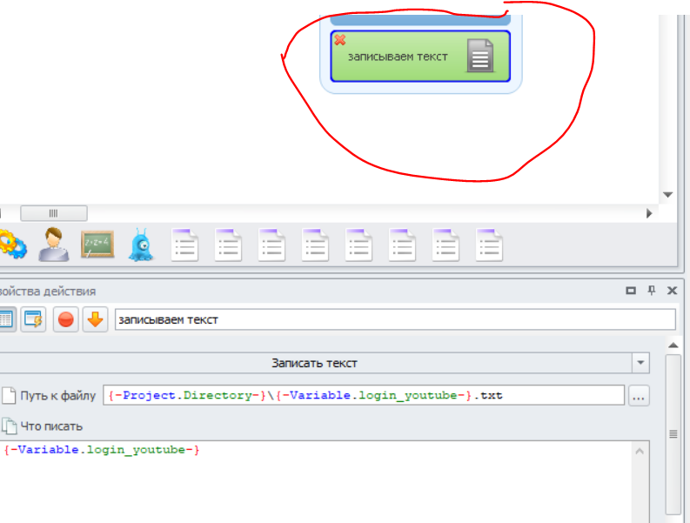Click the properties panel vertical scrollbar thumb
This screenshot has width=690, height=523.
click(673, 434)
